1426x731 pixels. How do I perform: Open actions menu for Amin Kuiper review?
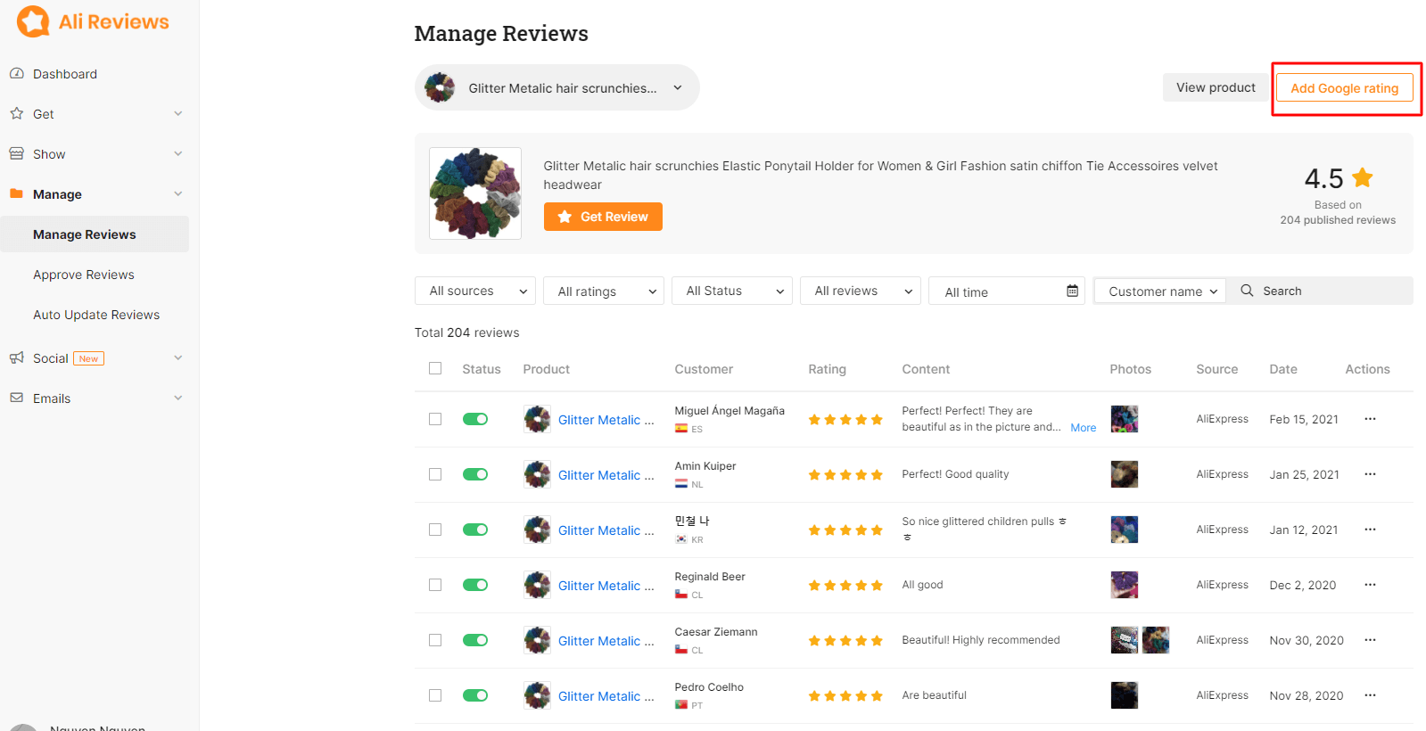coord(1370,474)
